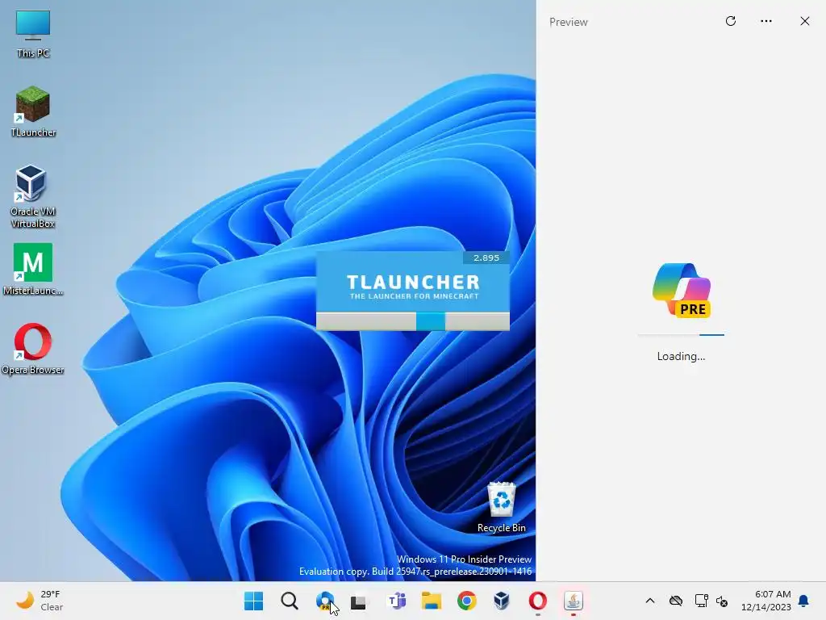Close the Copilot Preview panel
The image size is (826, 620).
click(x=805, y=21)
